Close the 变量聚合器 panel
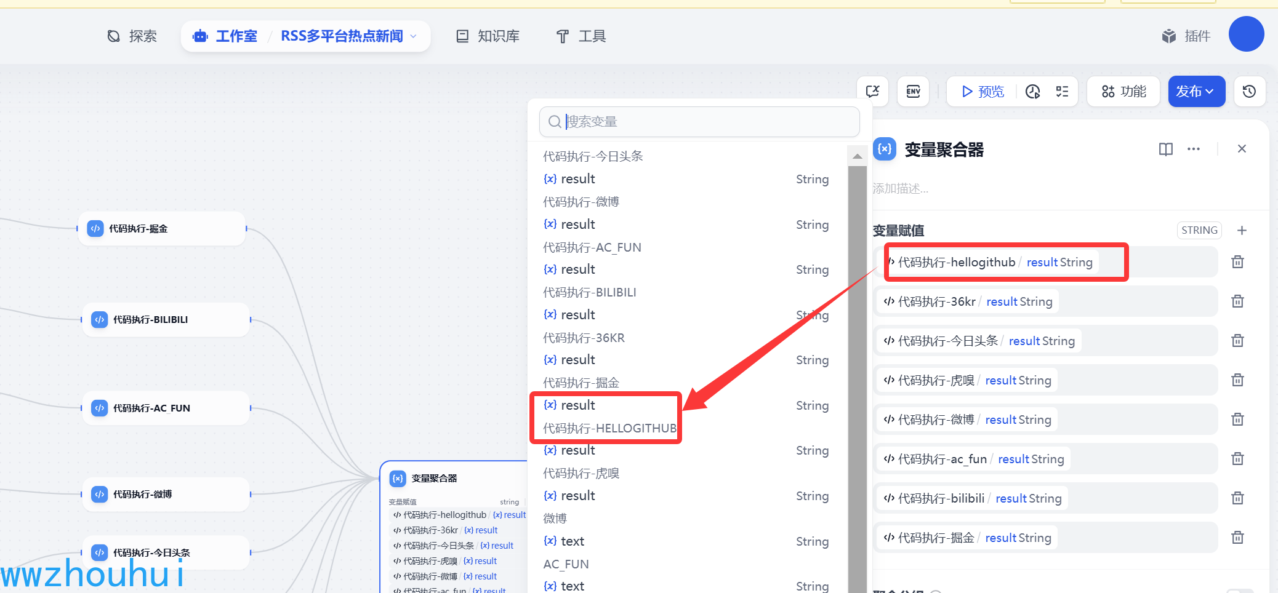Image resolution: width=1278 pixels, height=593 pixels. [x=1242, y=149]
